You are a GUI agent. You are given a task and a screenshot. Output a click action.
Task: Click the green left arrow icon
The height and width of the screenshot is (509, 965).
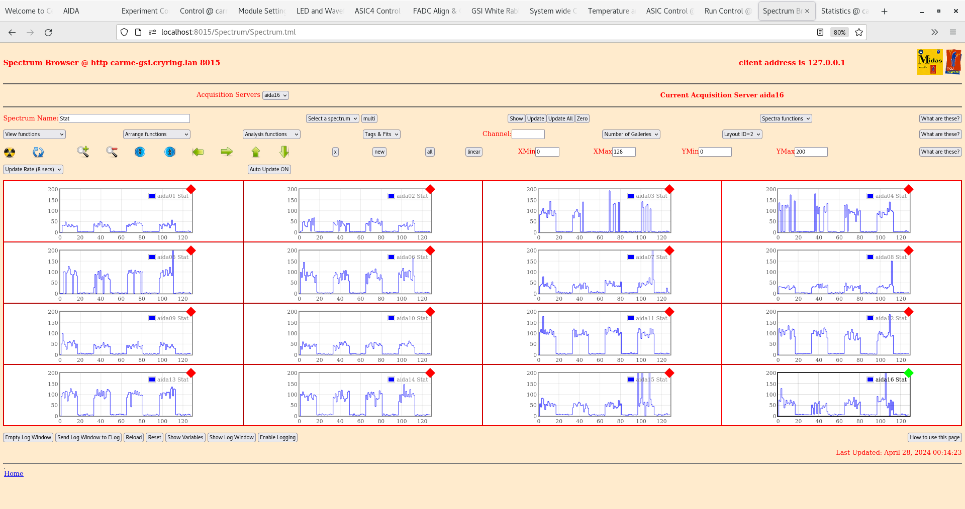tap(198, 152)
